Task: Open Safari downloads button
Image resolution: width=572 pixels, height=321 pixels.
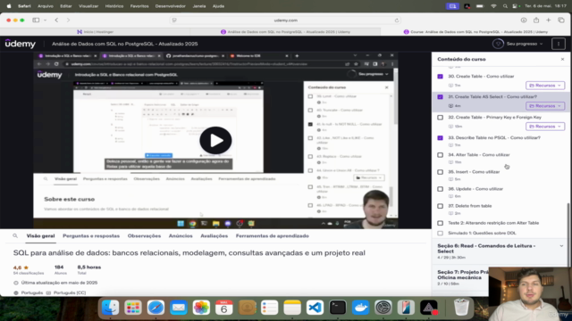Action: point(524,21)
